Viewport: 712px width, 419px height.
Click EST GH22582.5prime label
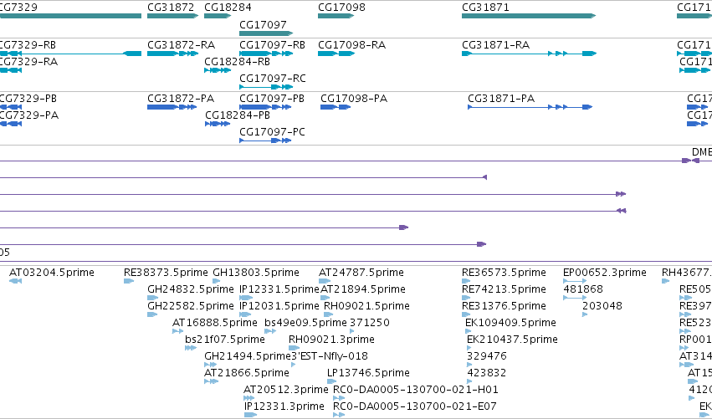(191, 306)
